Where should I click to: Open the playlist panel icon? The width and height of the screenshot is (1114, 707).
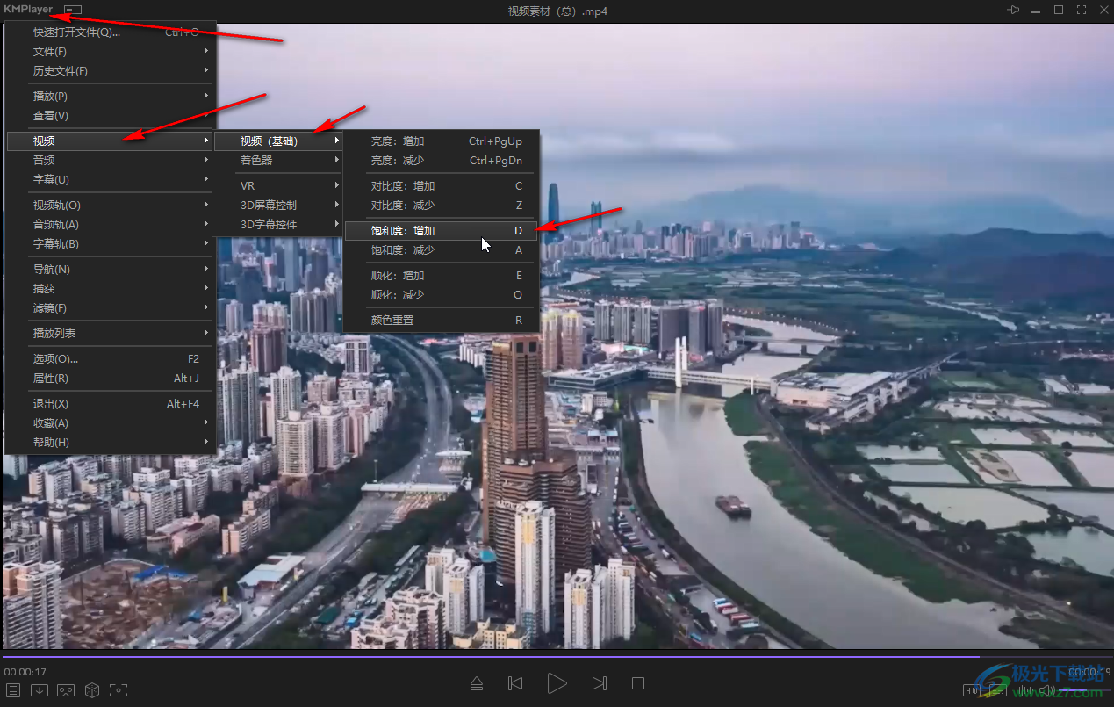click(x=13, y=690)
